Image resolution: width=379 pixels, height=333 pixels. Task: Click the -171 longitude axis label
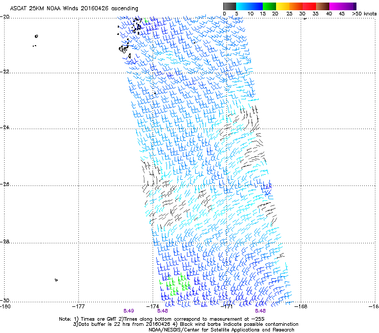point(226,306)
